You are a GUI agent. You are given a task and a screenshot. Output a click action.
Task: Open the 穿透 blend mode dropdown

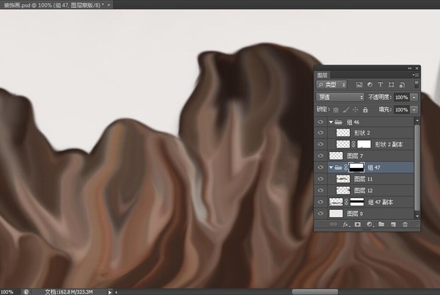340,97
